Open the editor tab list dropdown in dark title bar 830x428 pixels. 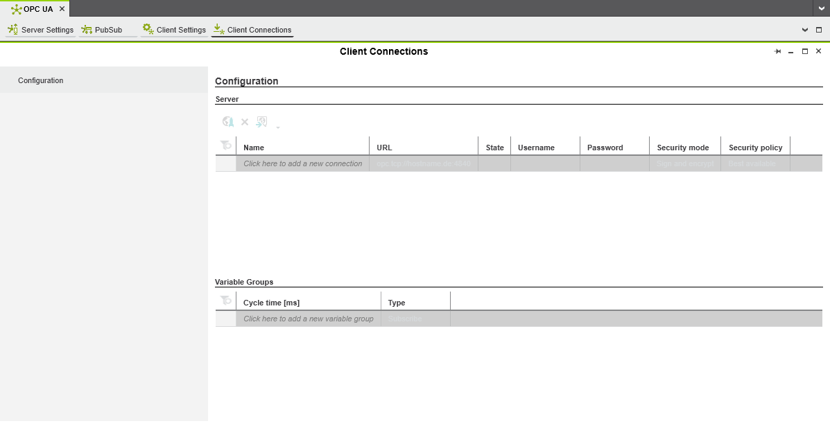pos(822,9)
